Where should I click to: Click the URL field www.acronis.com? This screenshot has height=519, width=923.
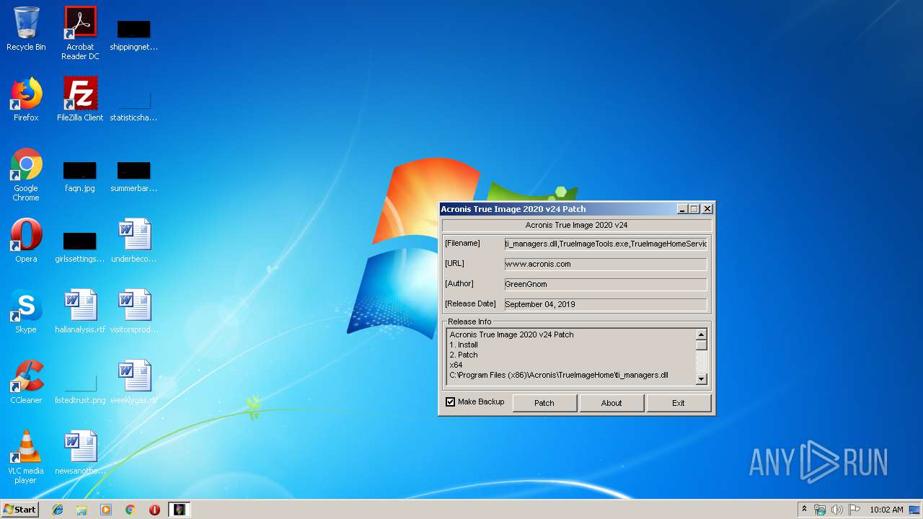click(x=606, y=264)
